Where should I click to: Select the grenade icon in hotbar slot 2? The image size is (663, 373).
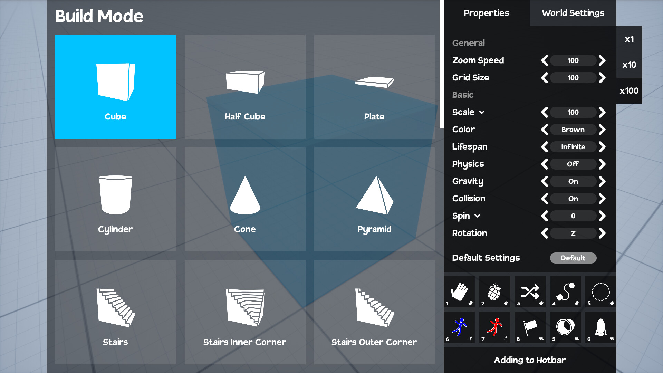(x=494, y=292)
